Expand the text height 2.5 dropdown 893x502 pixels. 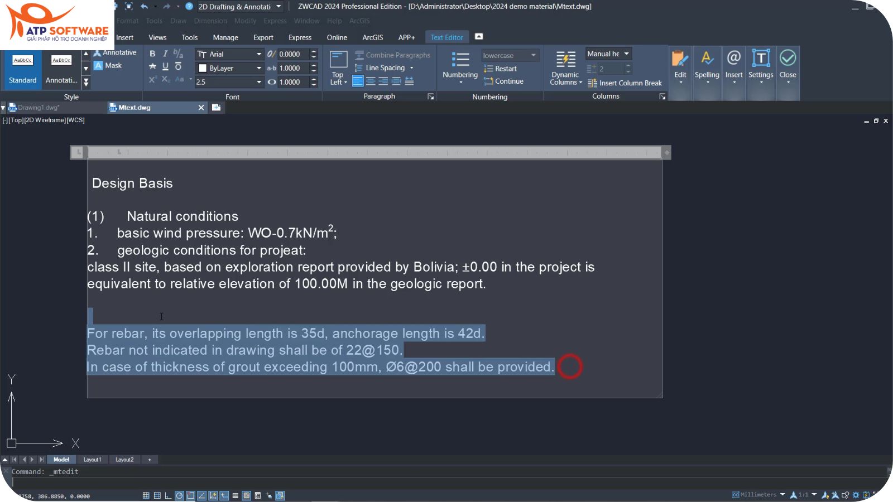pyautogui.click(x=259, y=82)
